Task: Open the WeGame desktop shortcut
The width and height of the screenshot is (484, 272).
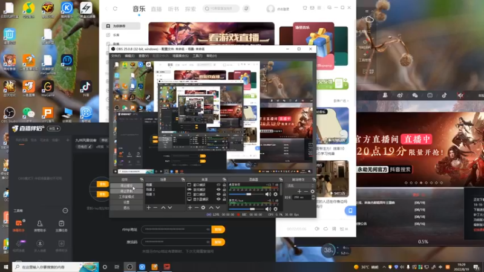Action: [x=48, y=89]
